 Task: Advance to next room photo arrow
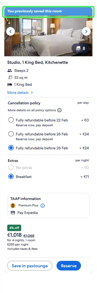click(86, 31)
